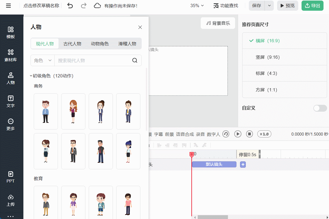
Task: Open the 素材库 panel from the sidebar
Action: pyautogui.click(x=11, y=56)
